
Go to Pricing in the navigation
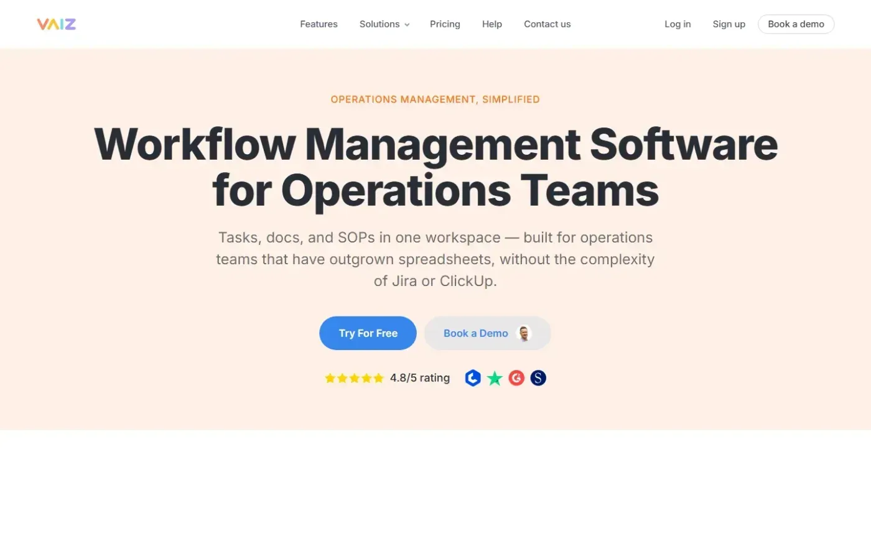pyautogui.click(x=445, y=24)
